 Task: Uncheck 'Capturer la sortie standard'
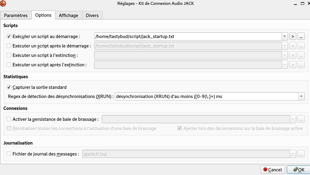click(x=9, y=87)
